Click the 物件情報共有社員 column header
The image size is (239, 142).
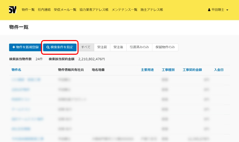(71, 70)
